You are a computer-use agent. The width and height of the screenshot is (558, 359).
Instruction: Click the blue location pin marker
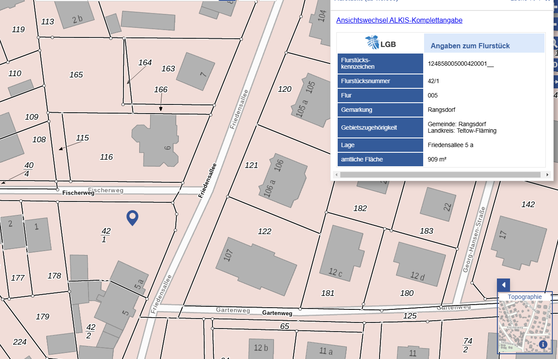(132, 217)
